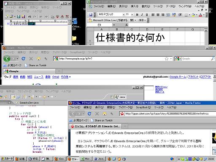216x162 pixels.
Task: Click Java taskbar button
Action: [x=99, y=159]
